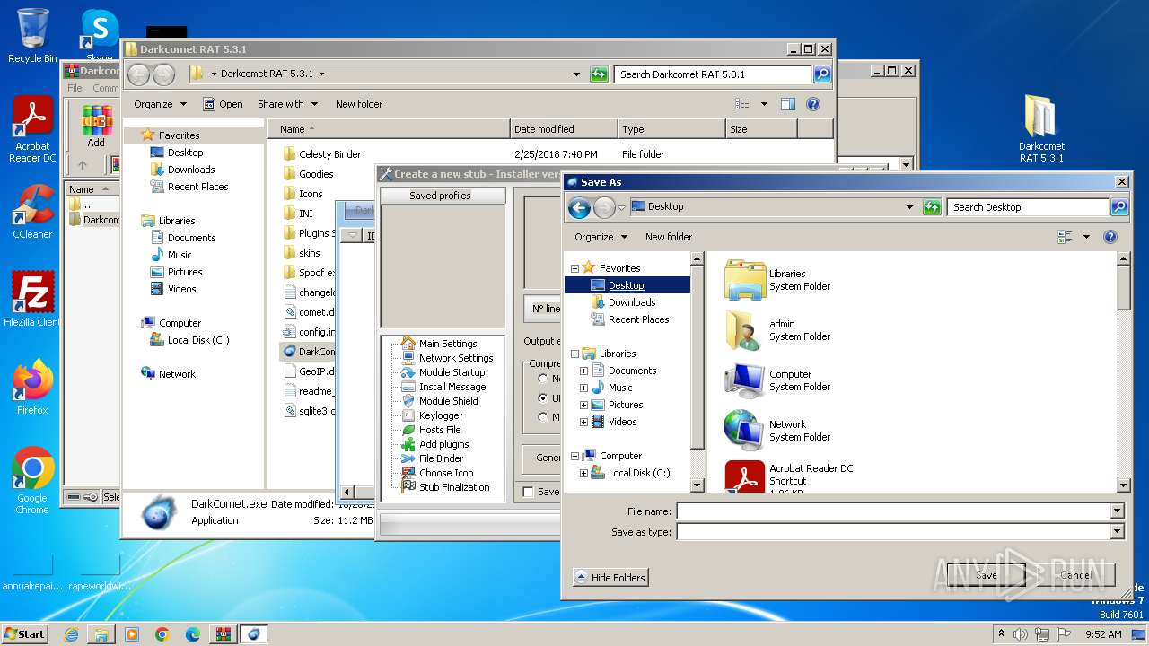Click File name input field
The height and width of the screenshot is (646, 1149).
pos(894,511)
